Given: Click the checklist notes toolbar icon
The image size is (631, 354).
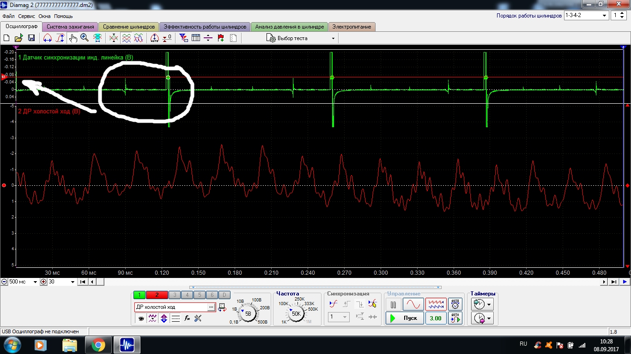Looking at the screenshot, I should click(233, 38).
